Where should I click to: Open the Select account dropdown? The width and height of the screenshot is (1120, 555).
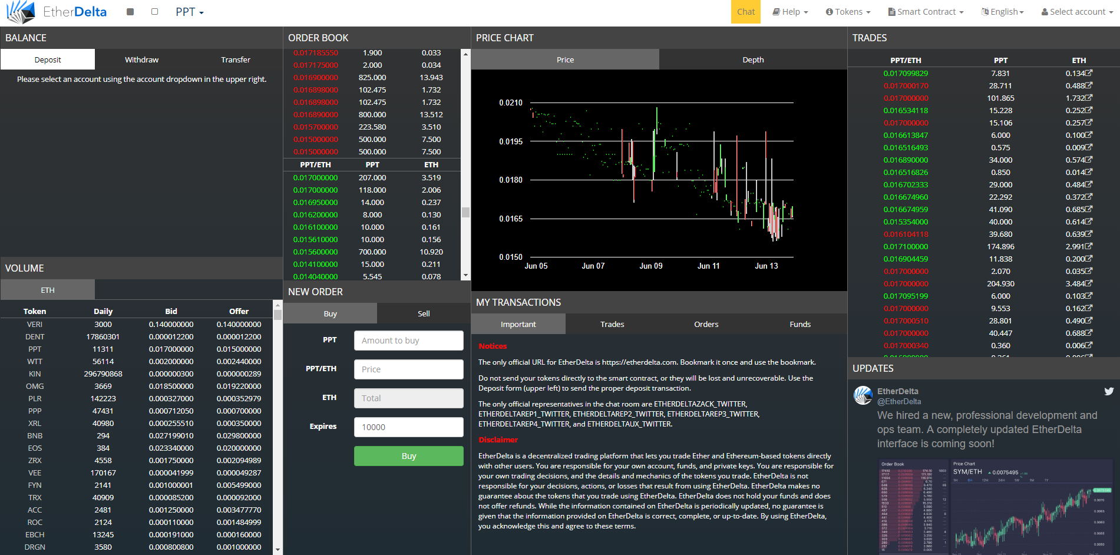pos(1077,12)
